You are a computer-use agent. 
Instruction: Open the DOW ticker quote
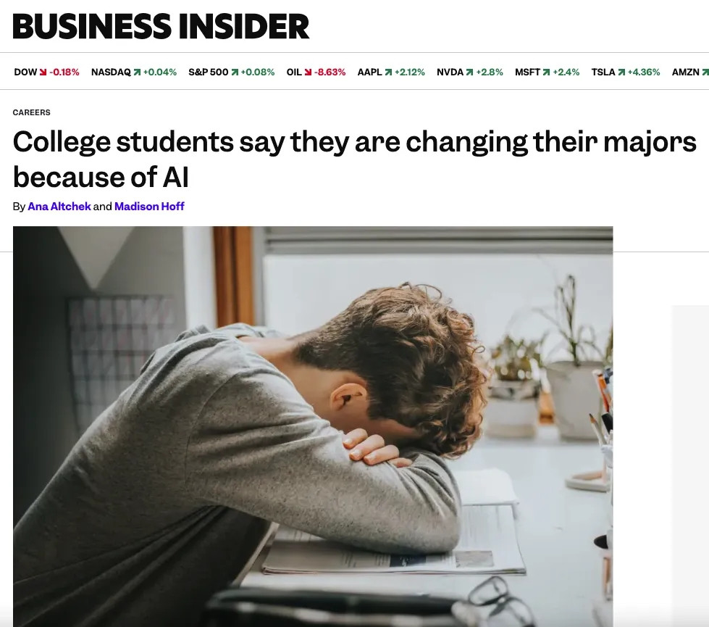[25, 72]
